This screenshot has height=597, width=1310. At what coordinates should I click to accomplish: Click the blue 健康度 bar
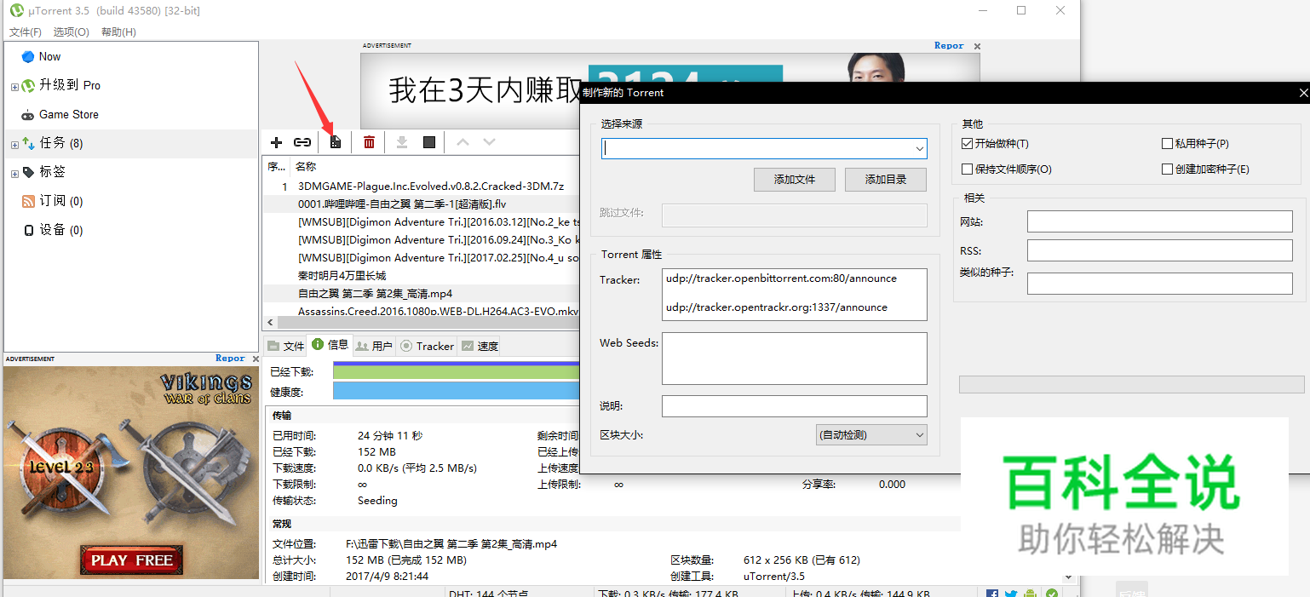click(456, 392)
